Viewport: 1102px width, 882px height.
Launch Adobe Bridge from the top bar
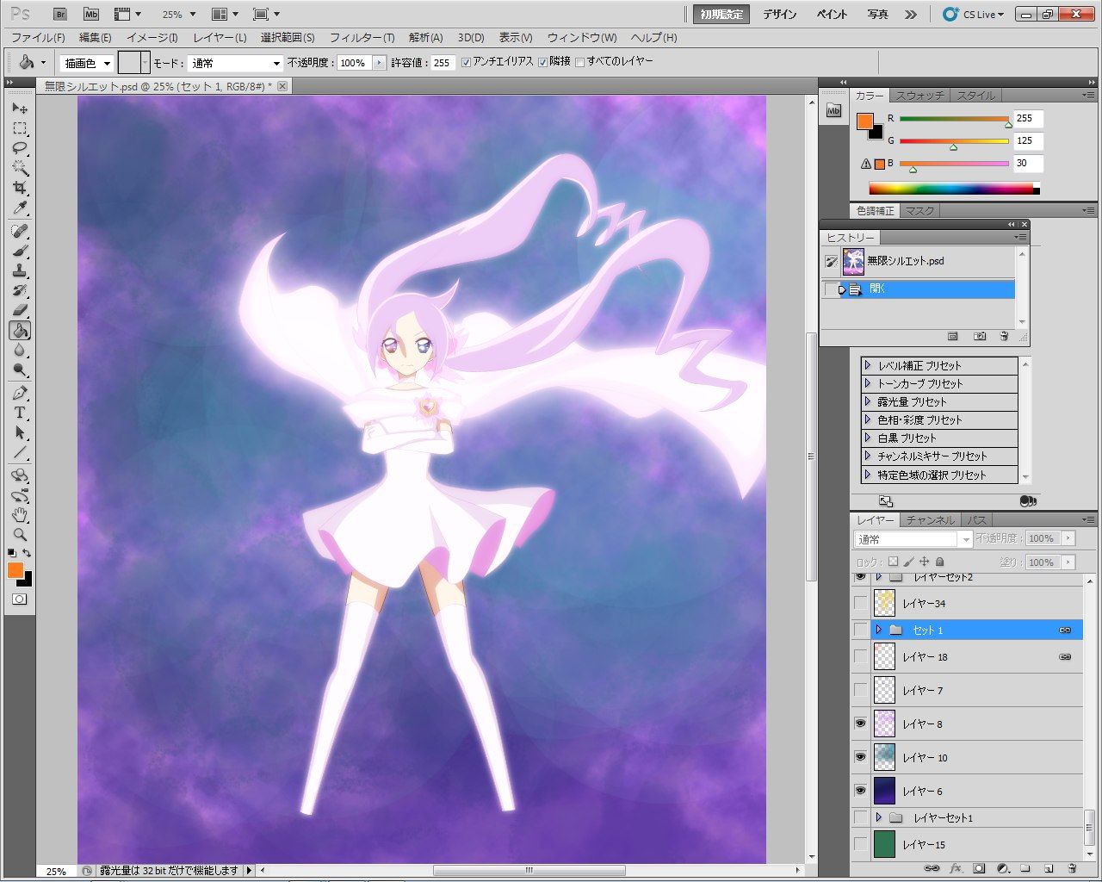coord(59,15)
